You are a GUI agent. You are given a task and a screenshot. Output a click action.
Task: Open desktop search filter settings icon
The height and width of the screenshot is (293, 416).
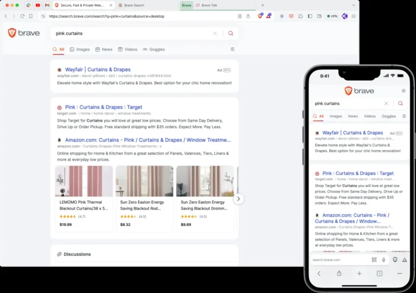232,49
